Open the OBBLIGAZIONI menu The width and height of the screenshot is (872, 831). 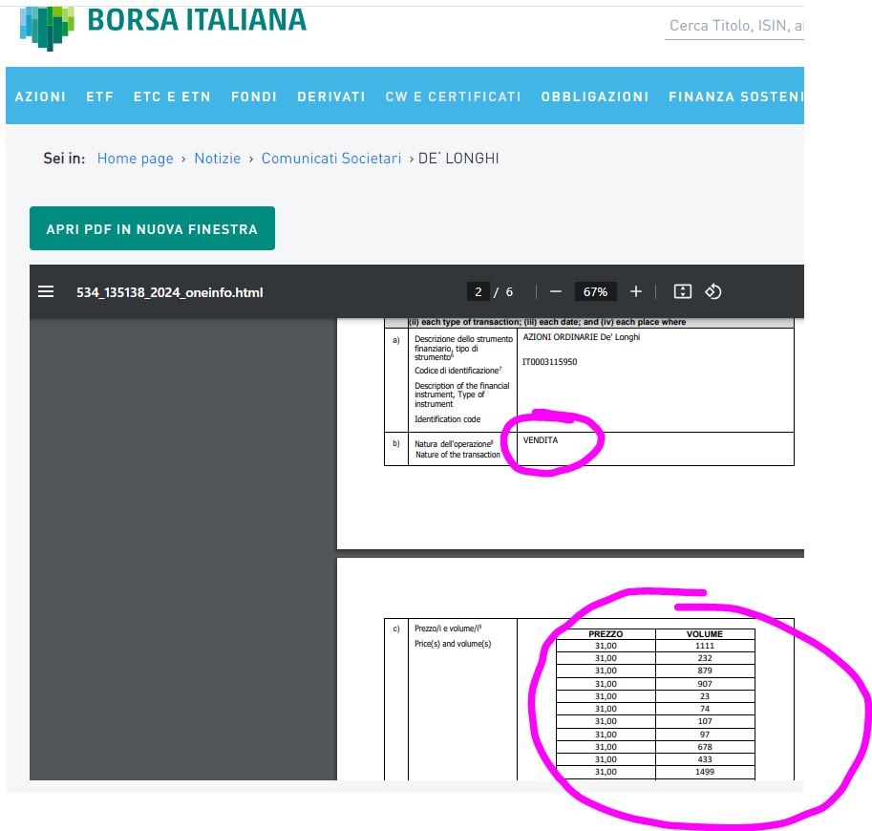pyautogui.click(x=595, y=96)
